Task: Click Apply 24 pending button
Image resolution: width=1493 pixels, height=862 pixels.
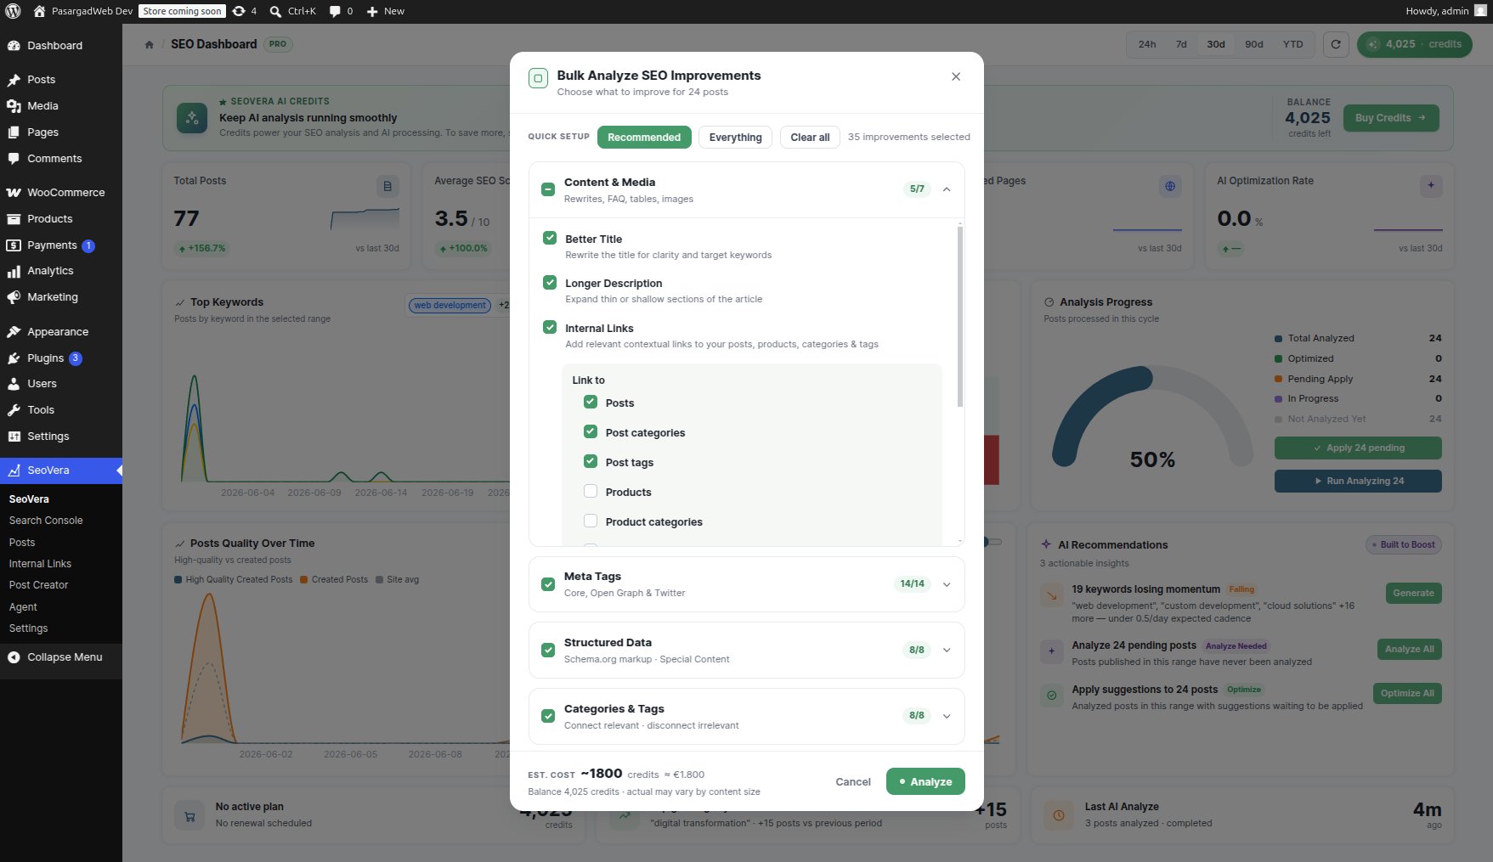Action: click(1358, 448)
